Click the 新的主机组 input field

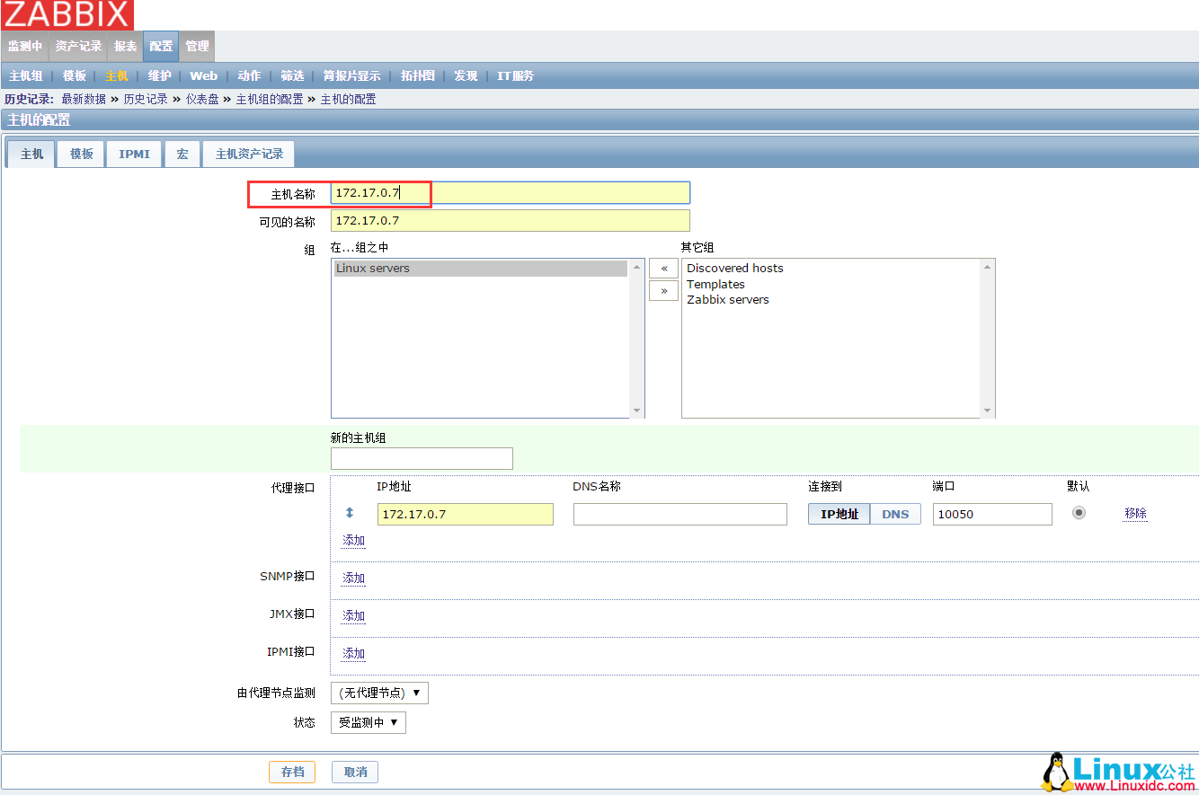[422, 458]
